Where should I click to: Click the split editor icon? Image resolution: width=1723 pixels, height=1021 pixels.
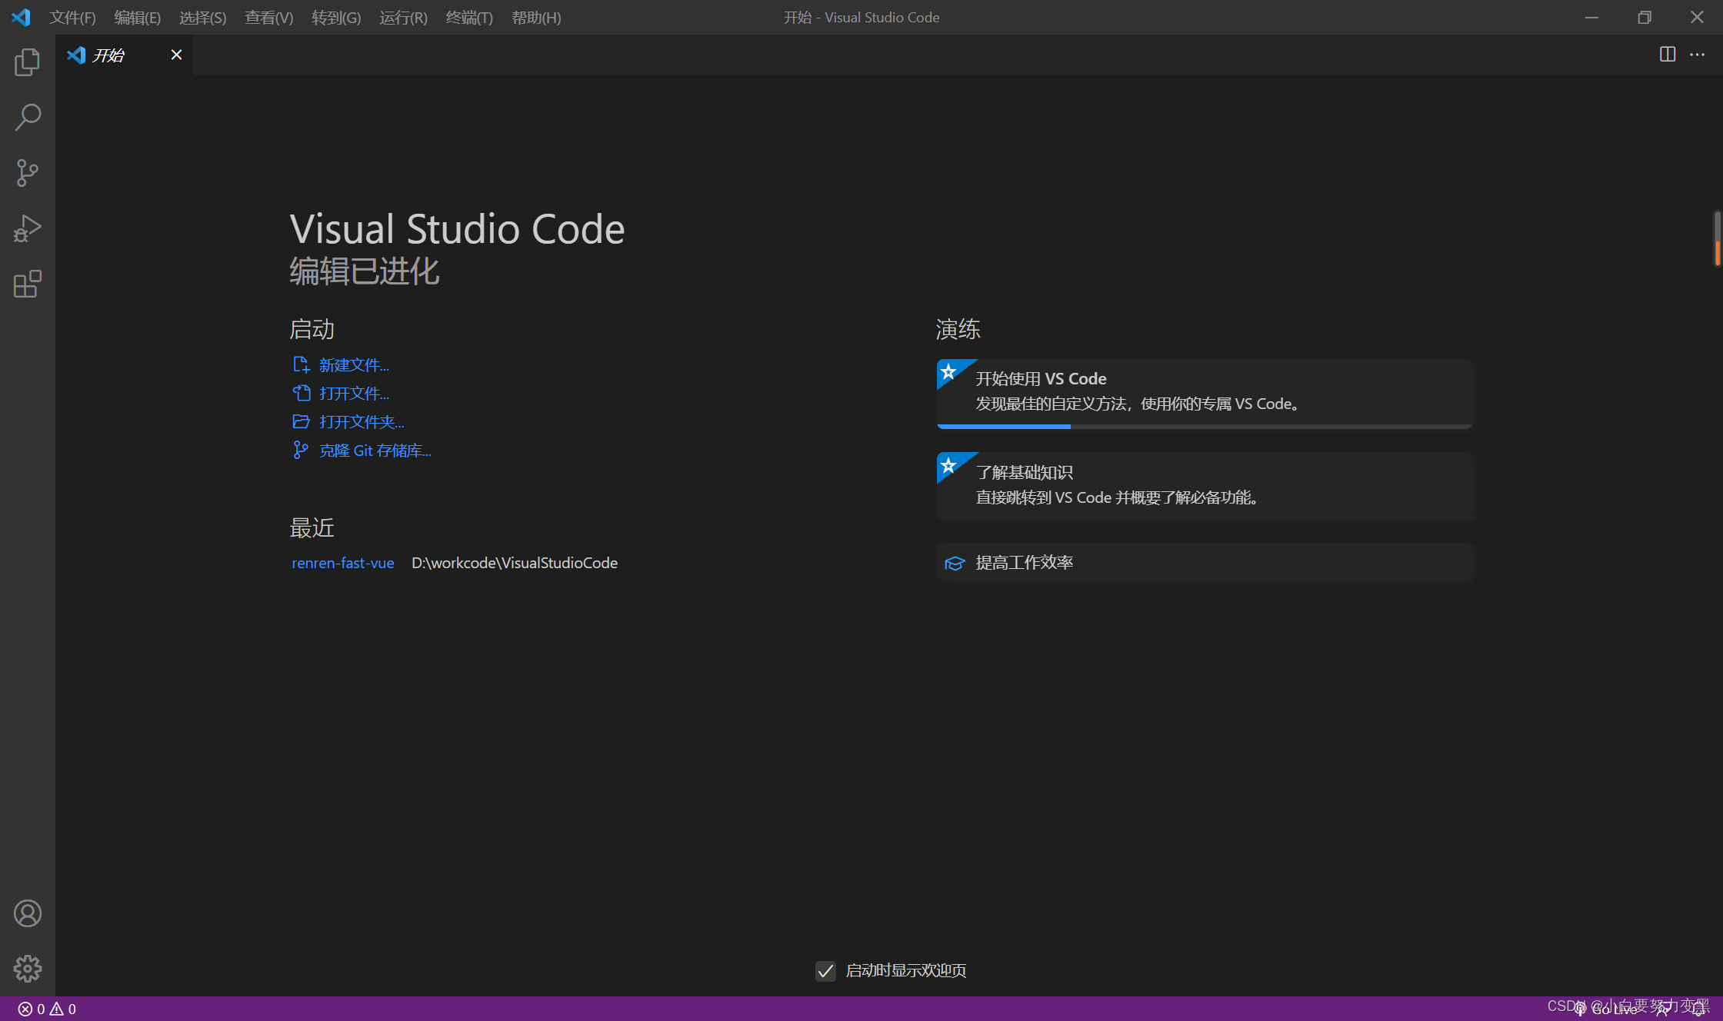1667,55
